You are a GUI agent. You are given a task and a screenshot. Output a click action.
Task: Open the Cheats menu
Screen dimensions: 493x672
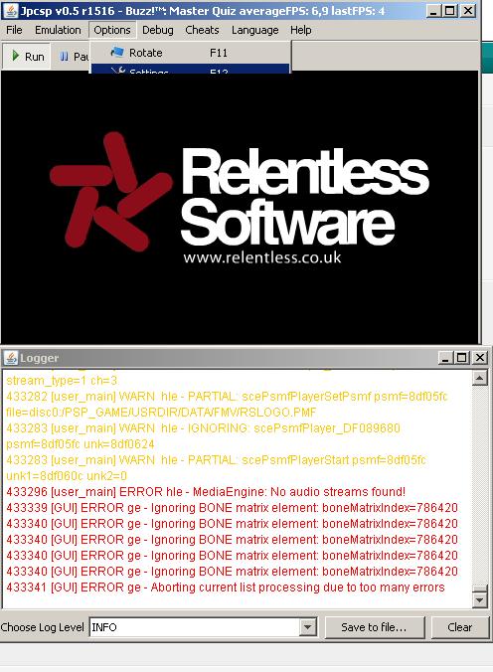tap(202, 30)
